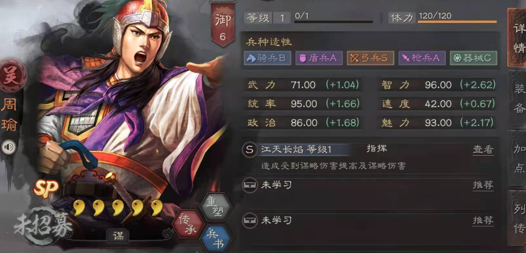Click 推荐 on second unlearned skill slot
The height and width of the screenshot is (253, 526).
click(483, 221)
